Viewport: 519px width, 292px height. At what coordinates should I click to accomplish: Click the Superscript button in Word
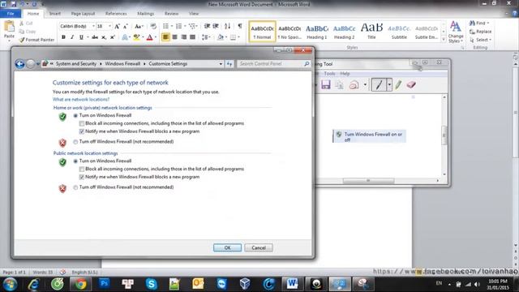click(113, 37)
